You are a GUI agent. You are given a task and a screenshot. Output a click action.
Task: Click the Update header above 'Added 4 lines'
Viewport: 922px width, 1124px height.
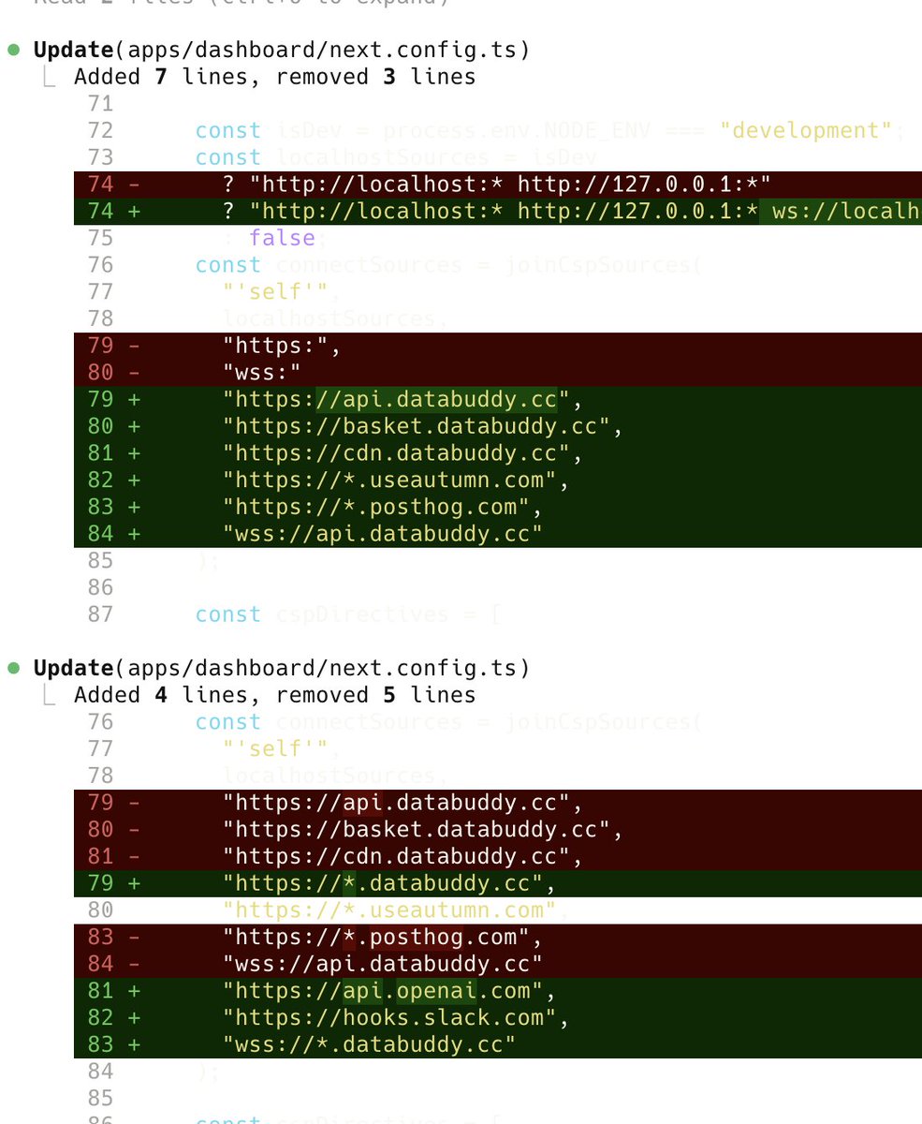(282, 668)
